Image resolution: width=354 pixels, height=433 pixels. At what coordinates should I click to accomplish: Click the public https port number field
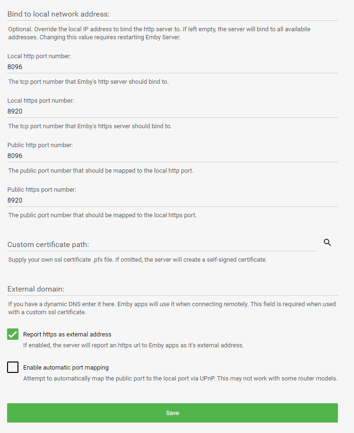[x=142, y=200]
